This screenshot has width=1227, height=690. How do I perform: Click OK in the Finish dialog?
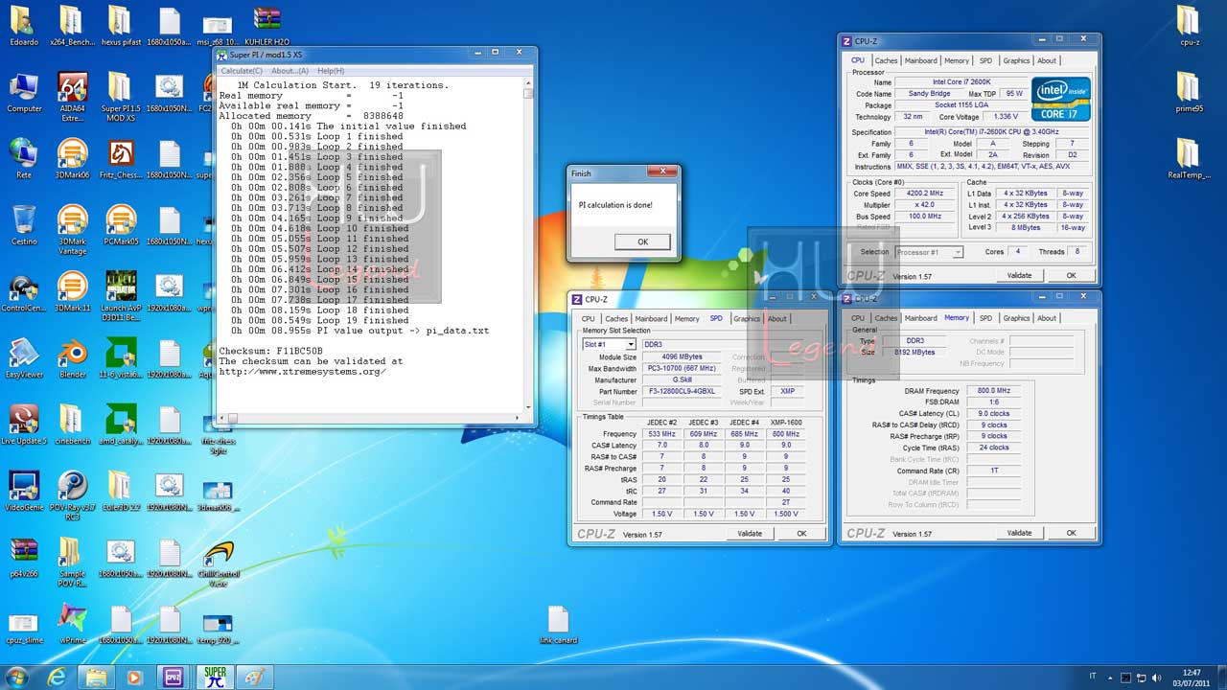642,241
